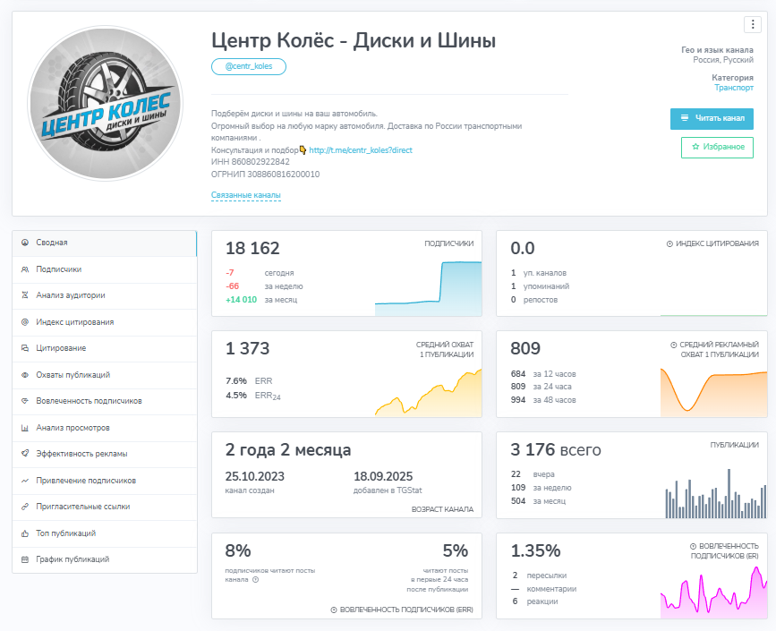Open Вовлеченность подписчиков in sidebar
Image resolution: width=776 pixels, height=631 pixels.
click(x=104, y=401)
